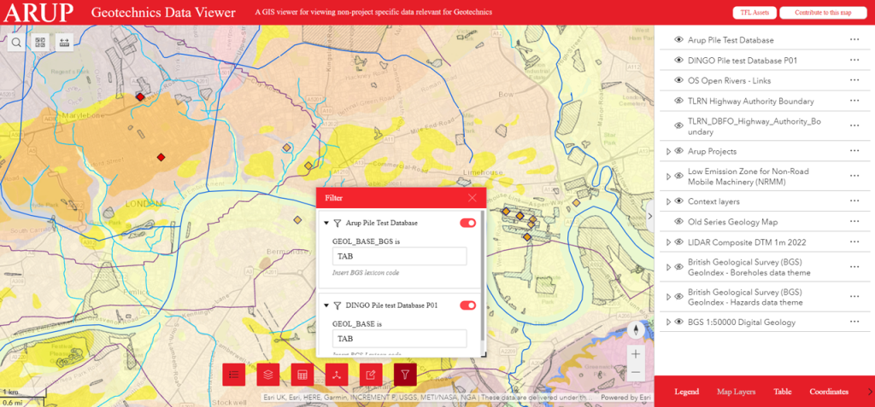Click the TFL Assets button

coord(755,12)
